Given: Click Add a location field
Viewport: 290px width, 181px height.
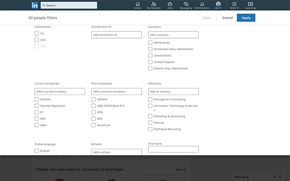Looking at the screenshot, I should [174, 35].
